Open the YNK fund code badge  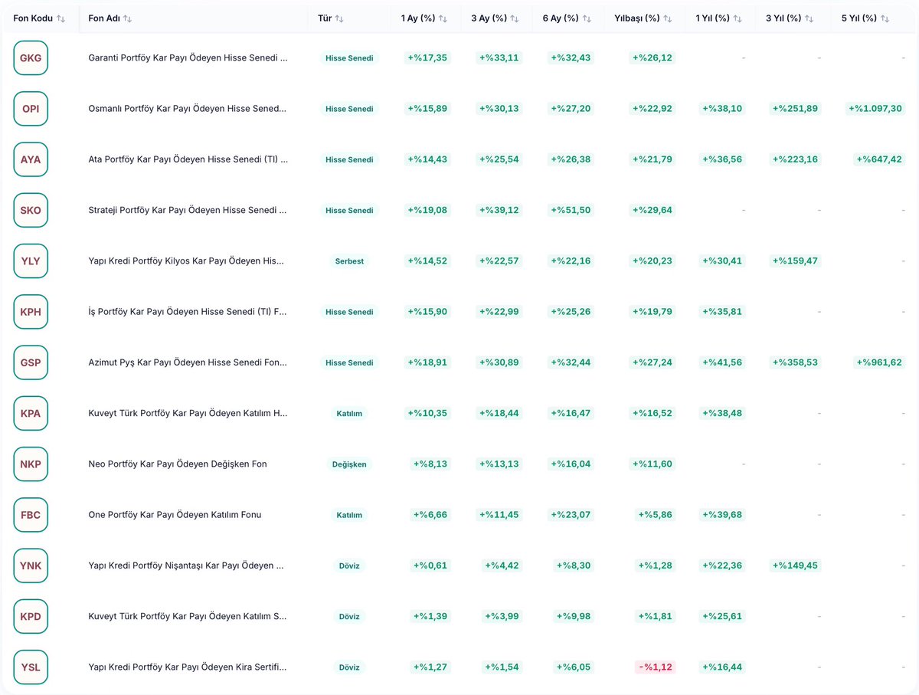tap(31, 566)
